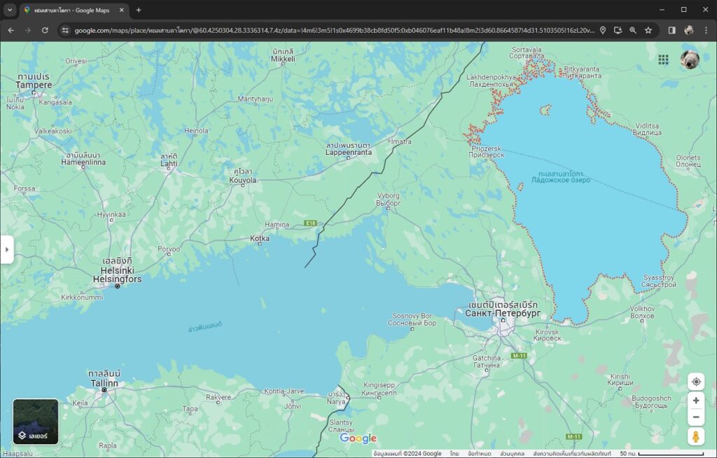717x458 pixels.
Task: Zoom out with the minus button
Action: coord(696,417)
